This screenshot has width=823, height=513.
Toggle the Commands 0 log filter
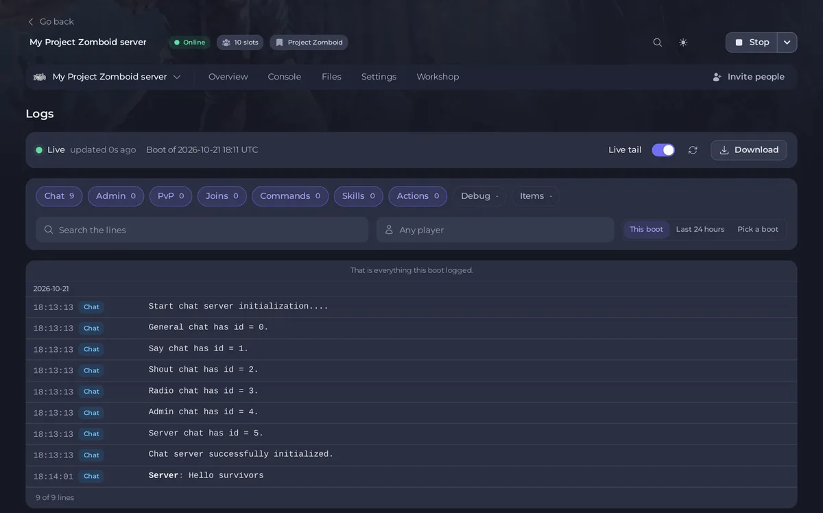[290, 196]
